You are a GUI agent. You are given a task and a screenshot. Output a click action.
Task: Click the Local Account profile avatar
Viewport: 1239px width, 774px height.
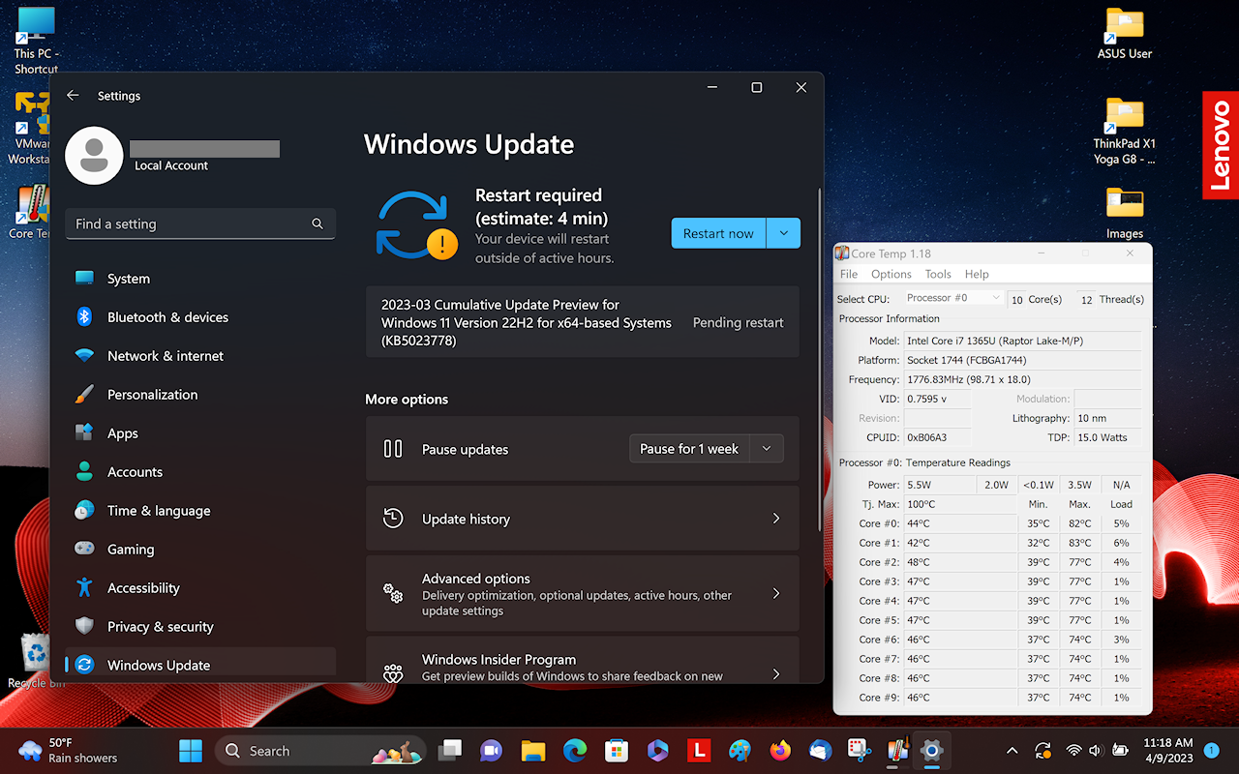(94, 155)
